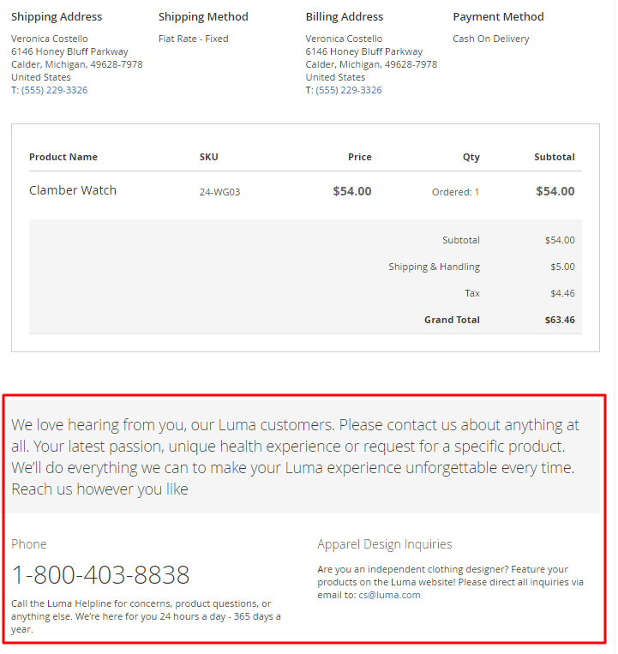Click the phone number link under Billing Address

[348, 90]
